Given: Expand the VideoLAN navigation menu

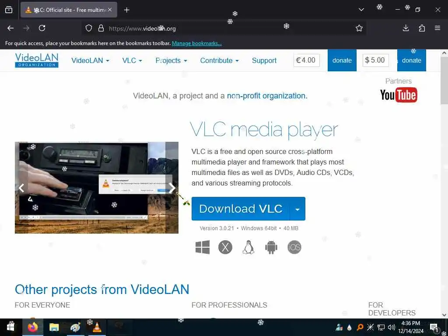Looking at the screenshot, I should (90, 60).
